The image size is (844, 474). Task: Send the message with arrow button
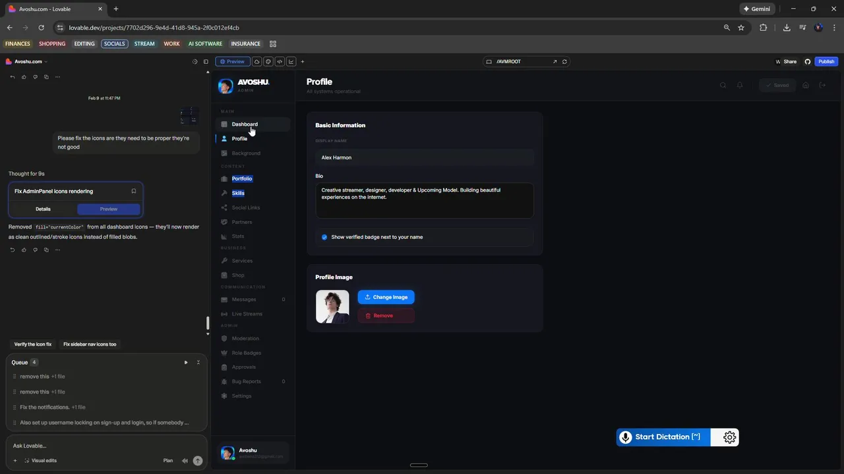197,461
